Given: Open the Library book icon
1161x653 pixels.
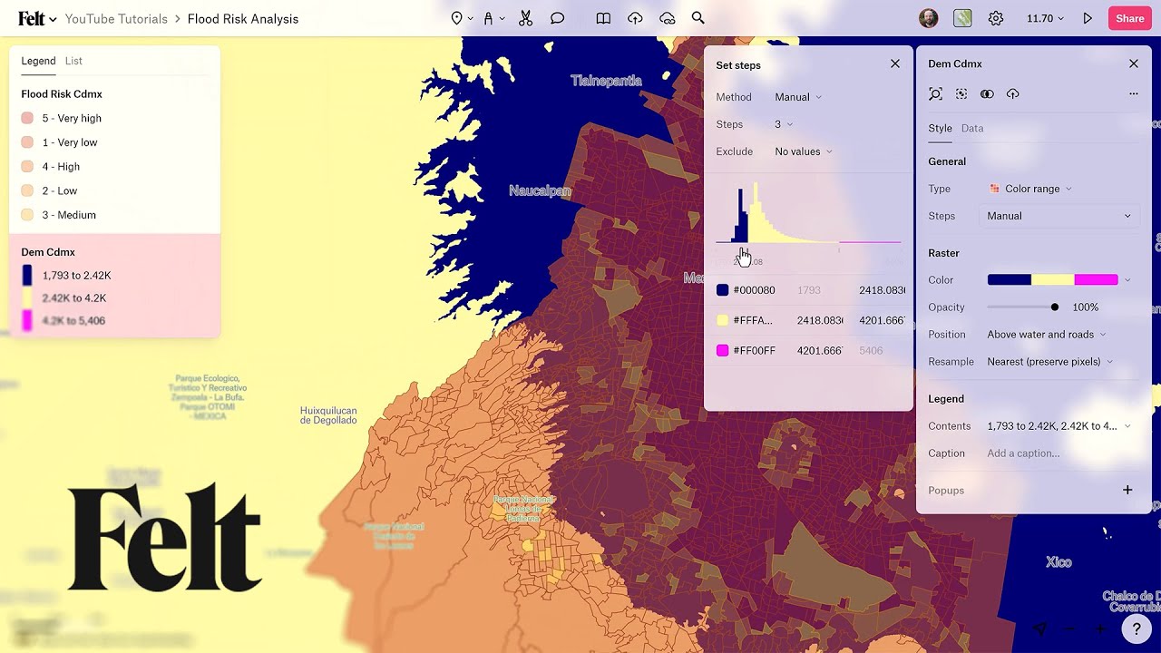Looking at the screenshot, I should (603, 18).
